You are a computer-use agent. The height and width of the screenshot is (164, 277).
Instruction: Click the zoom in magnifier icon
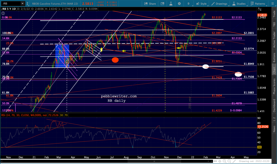coord(225,161)
